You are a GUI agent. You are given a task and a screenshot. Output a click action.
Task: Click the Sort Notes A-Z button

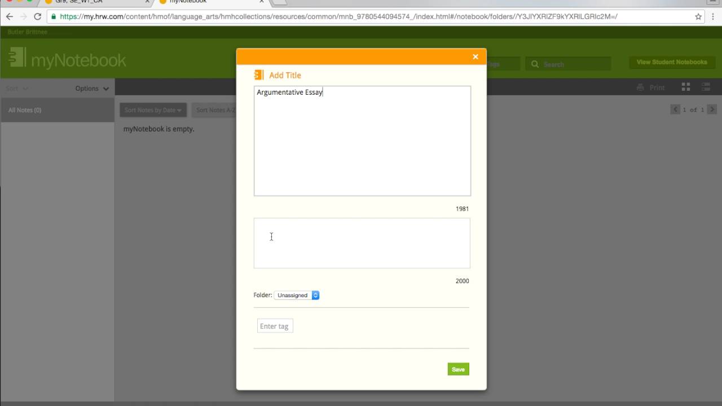pos(214,110)
